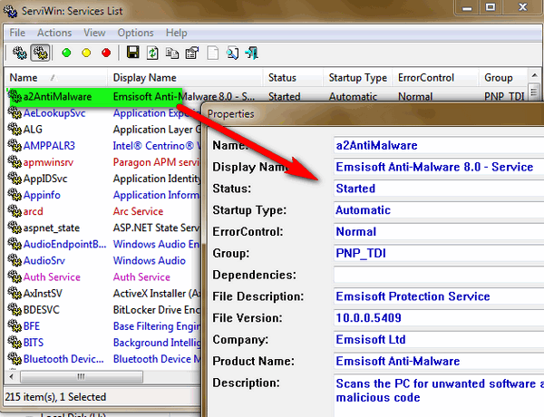
Task: Copy selected items toolbar icon
Action: tap(172, 53)
